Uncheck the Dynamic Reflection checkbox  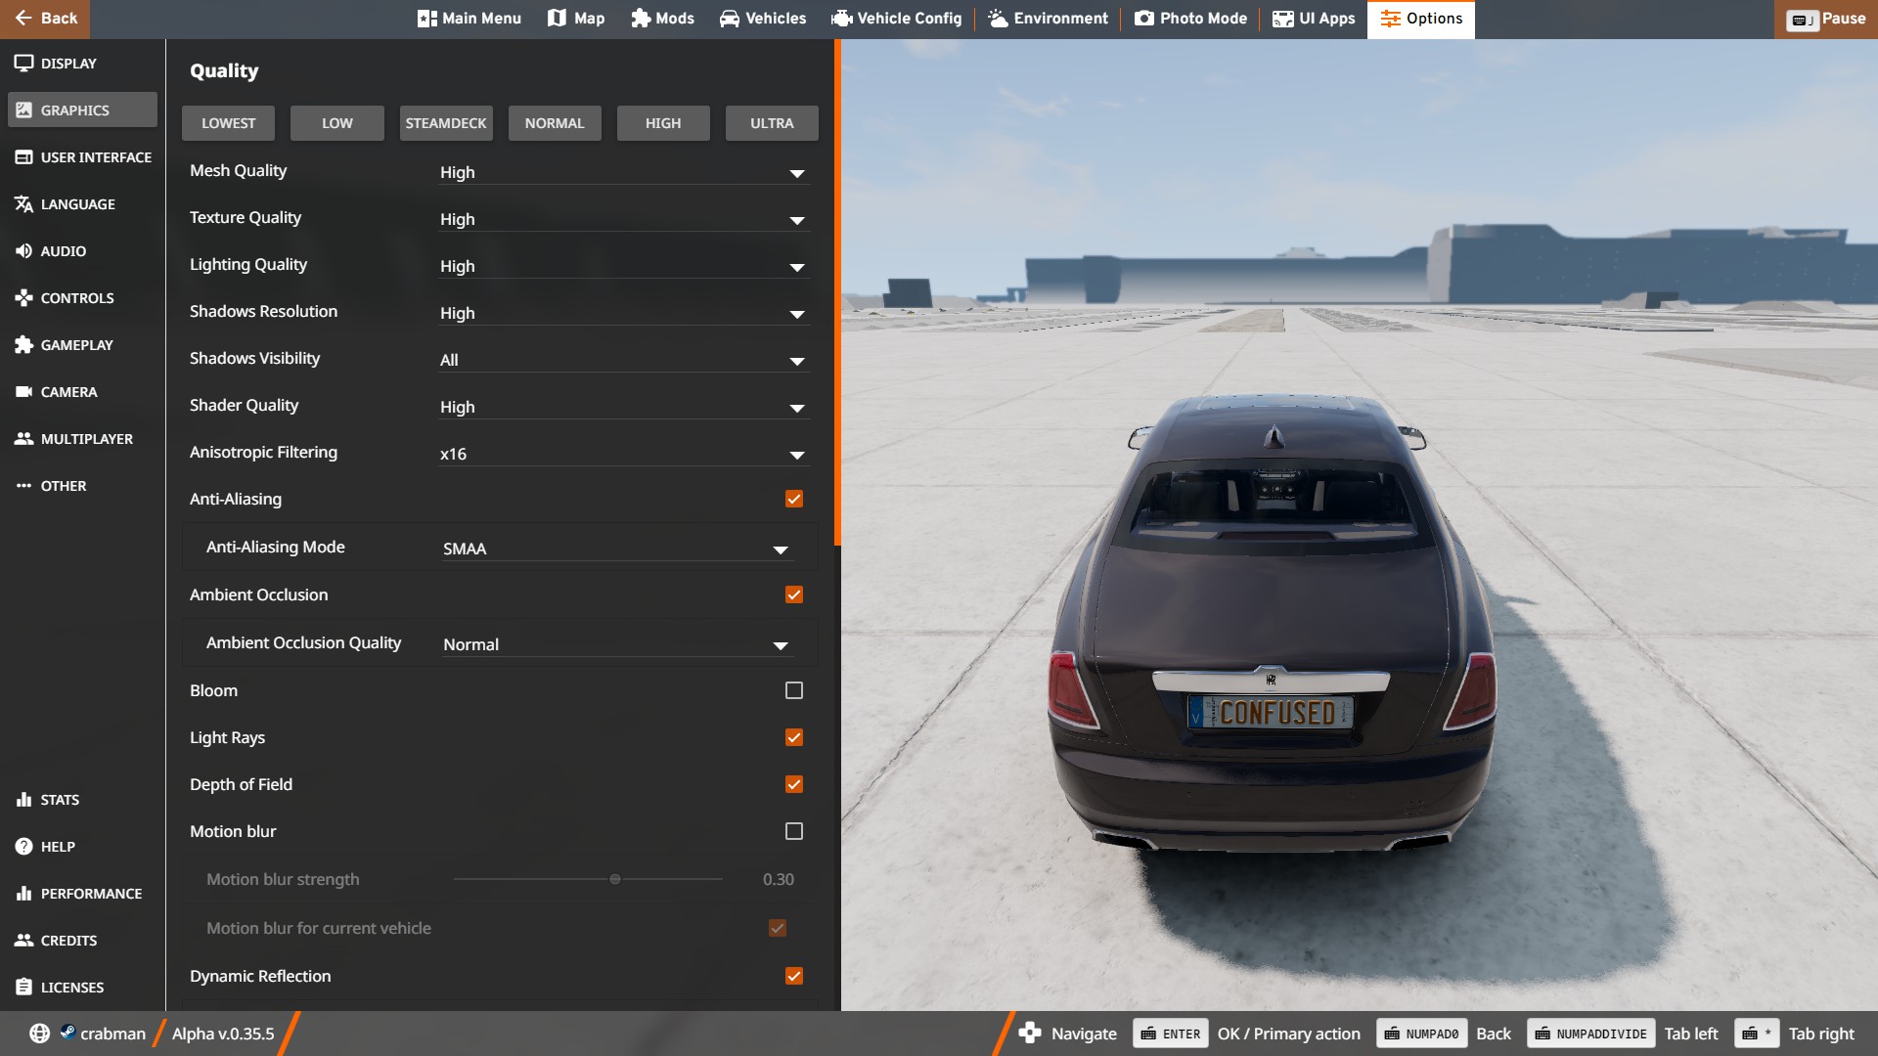pyautogui.click(x=794, y=976)
